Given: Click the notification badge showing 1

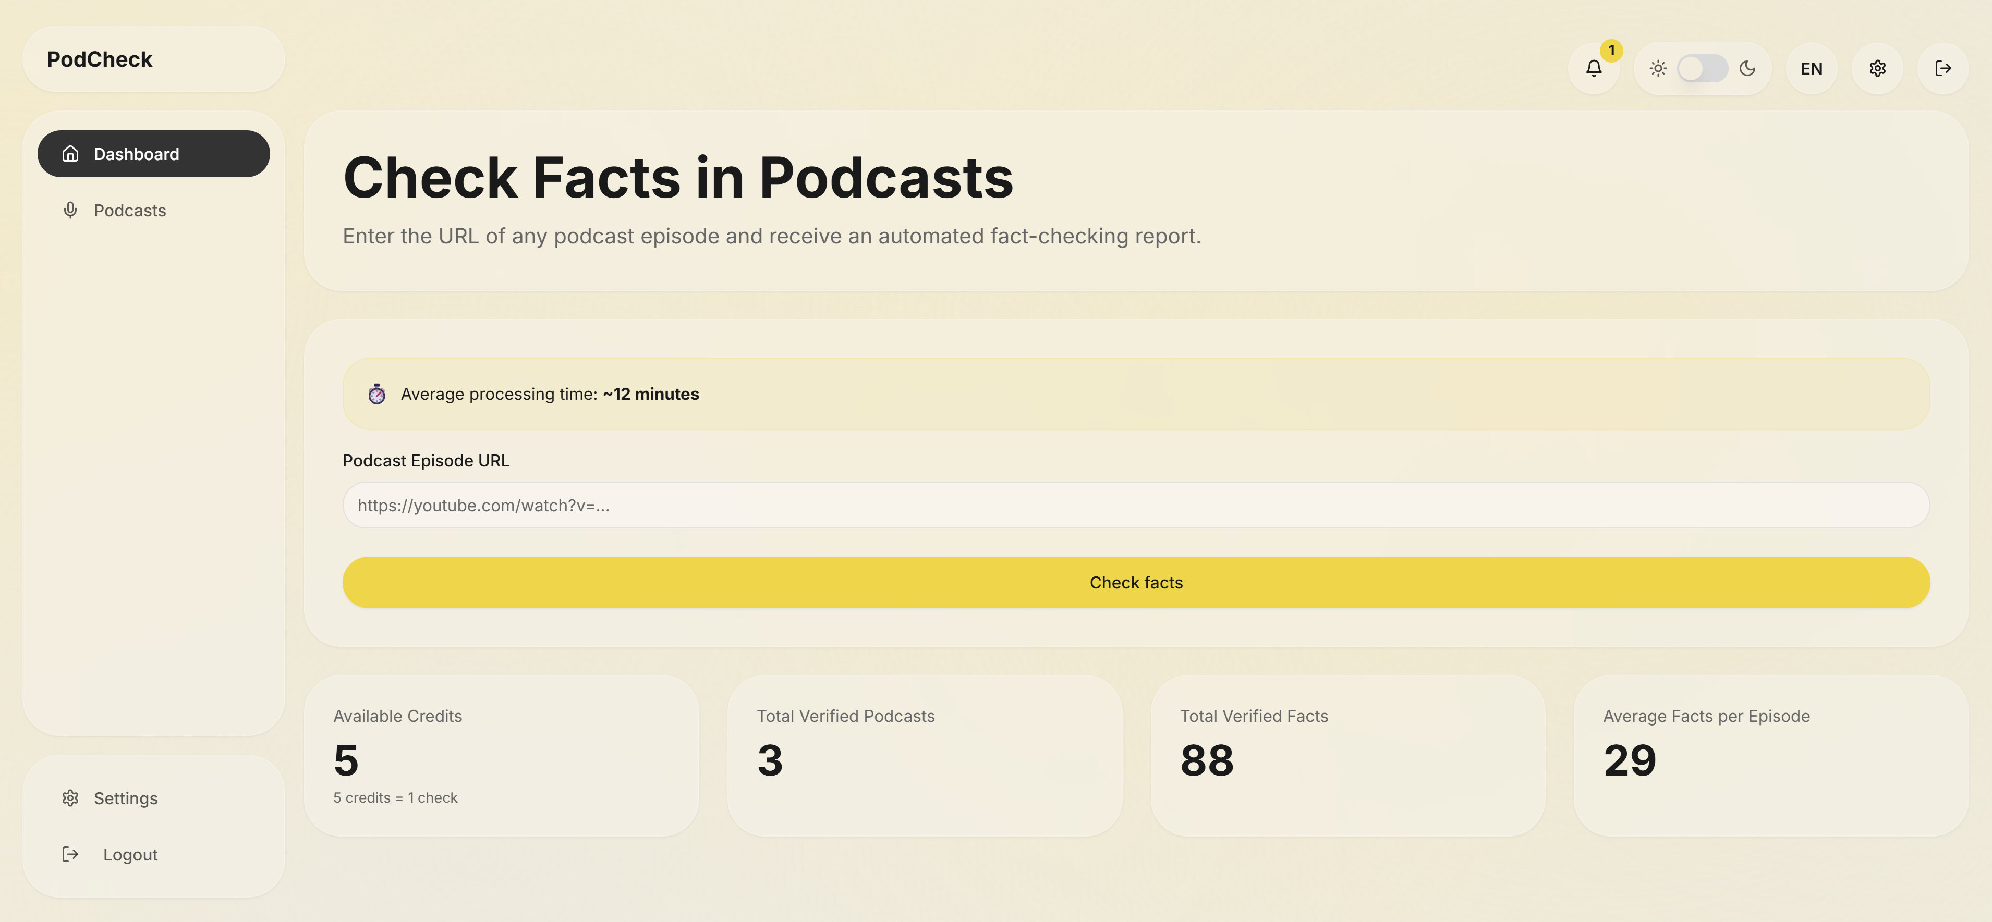Looking at the screenshot, I should point(1611,51).
